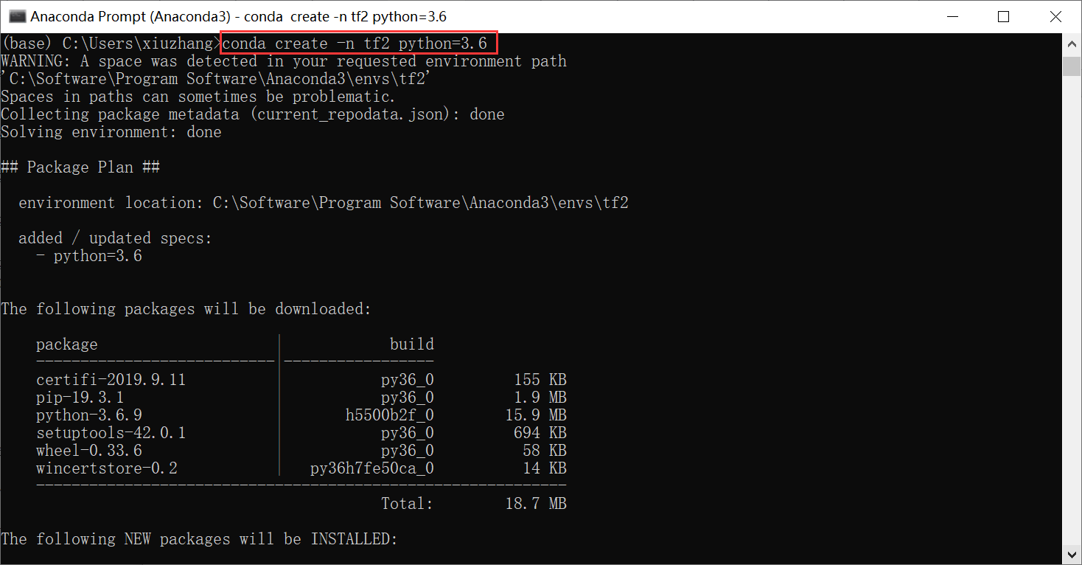Click the 'wheel-0.33.6' package row

301,451
